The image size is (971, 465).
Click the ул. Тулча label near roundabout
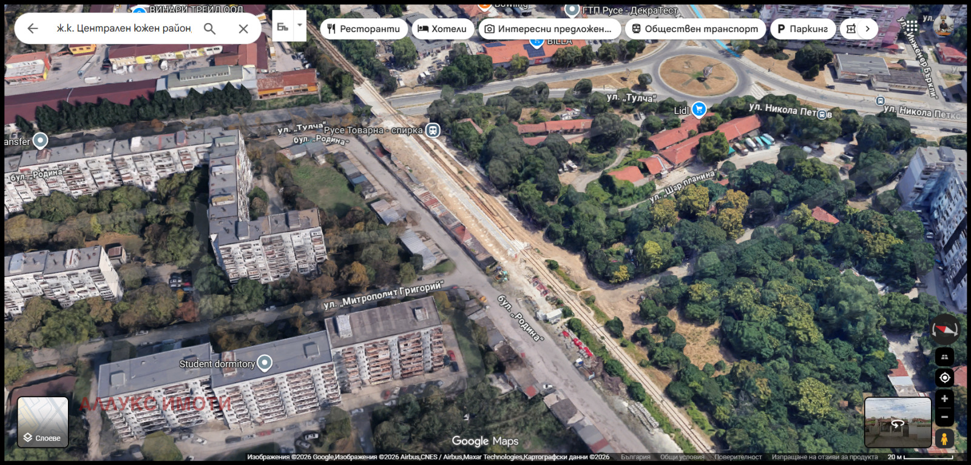(x=631, y=98)
